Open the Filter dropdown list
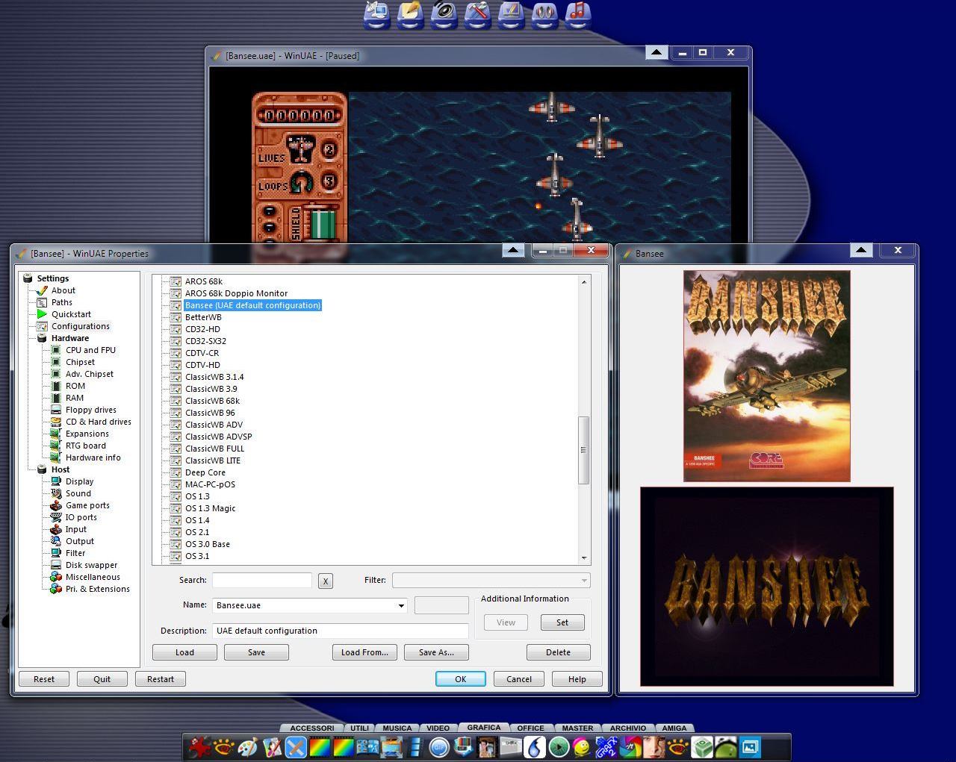The height and width of the screenshot is (762, 956). click(583, 580)
